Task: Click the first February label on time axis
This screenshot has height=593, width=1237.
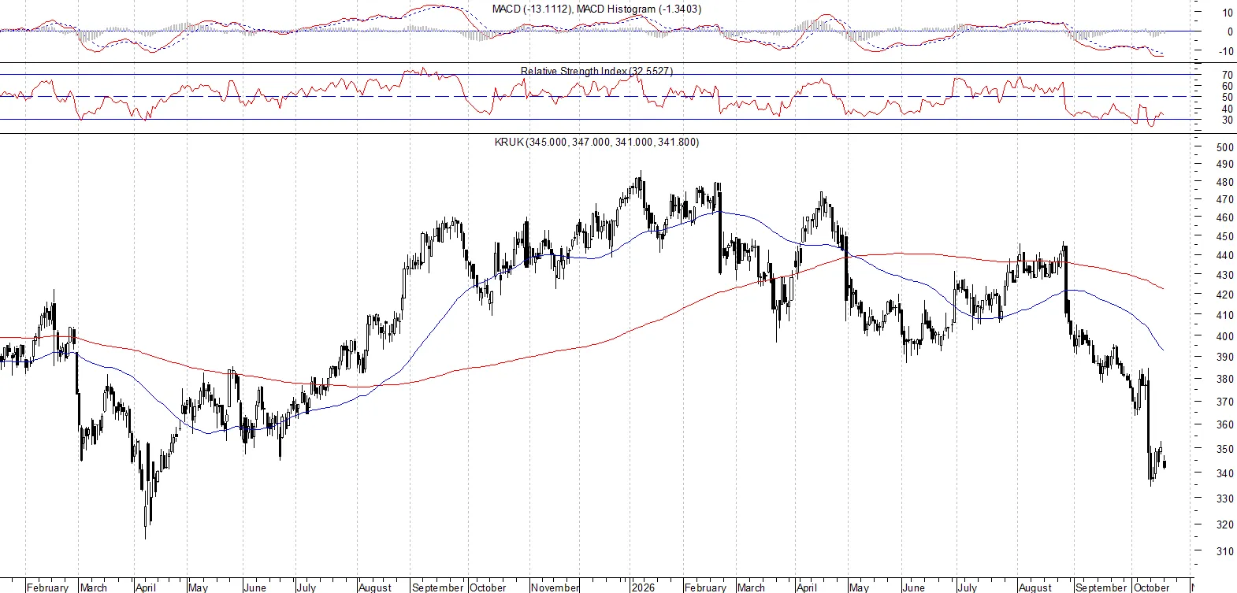Action: coord(47,587)
